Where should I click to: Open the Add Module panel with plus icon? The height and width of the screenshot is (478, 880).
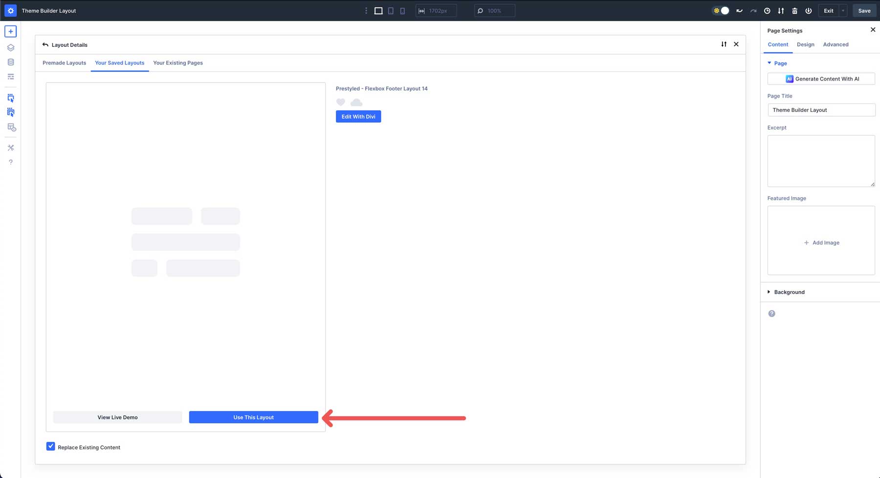click(x=10, y=31)
